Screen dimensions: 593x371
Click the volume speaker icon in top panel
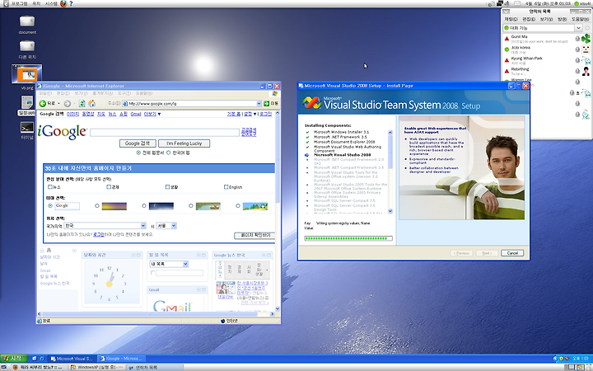[508, 3]
